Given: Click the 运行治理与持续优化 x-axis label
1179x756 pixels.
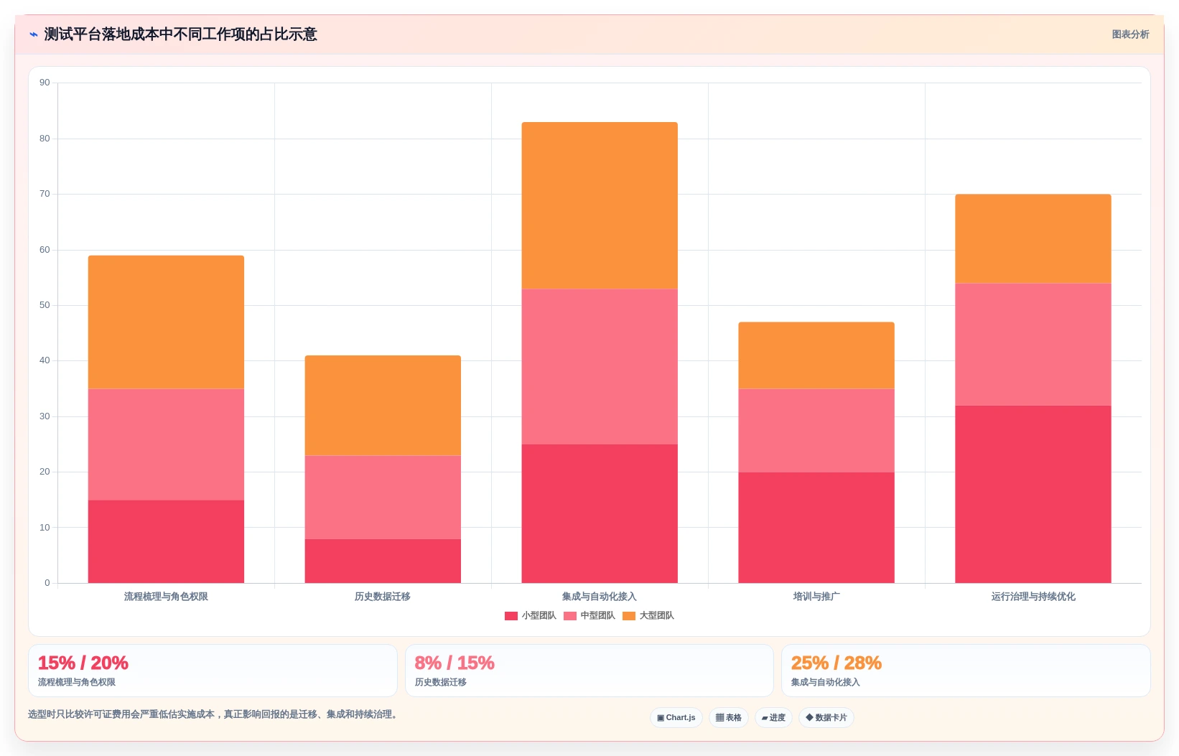Looking at the screenshot, I should click(1033, 597).
